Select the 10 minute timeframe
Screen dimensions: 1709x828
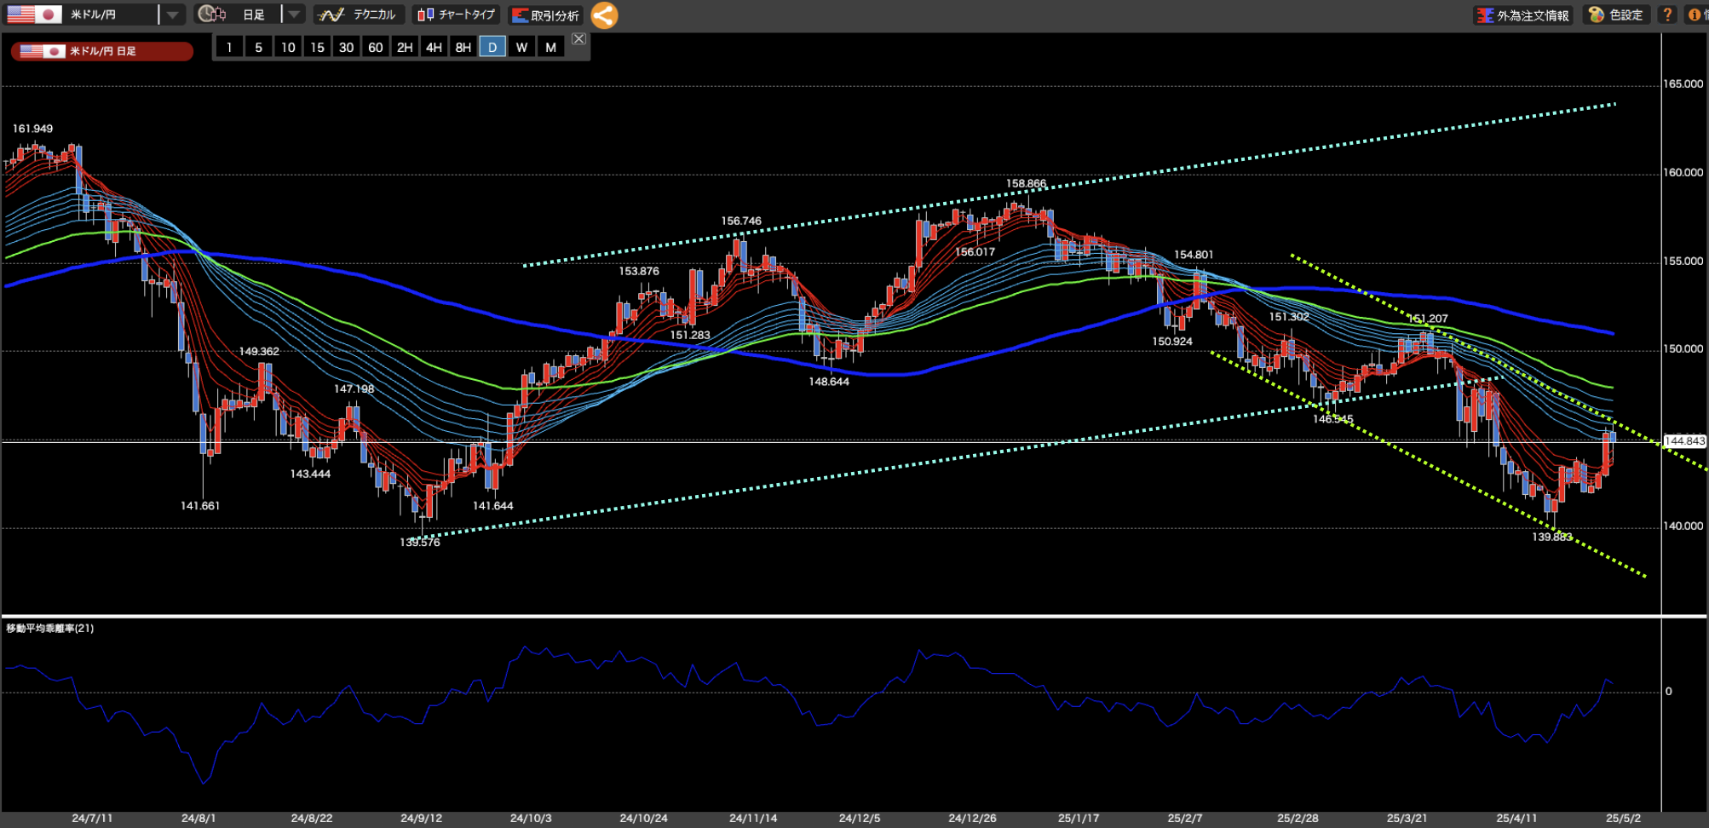[288, 47]
